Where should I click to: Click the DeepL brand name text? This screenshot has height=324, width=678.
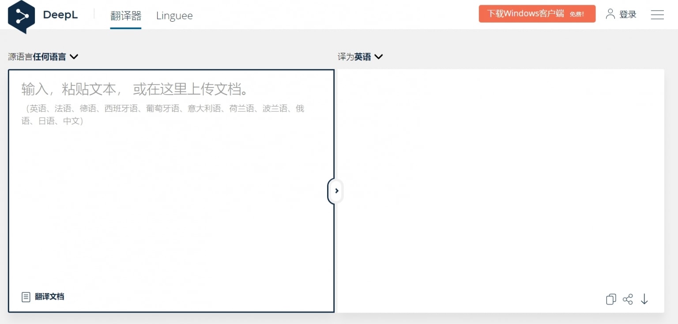coord(60,15)
